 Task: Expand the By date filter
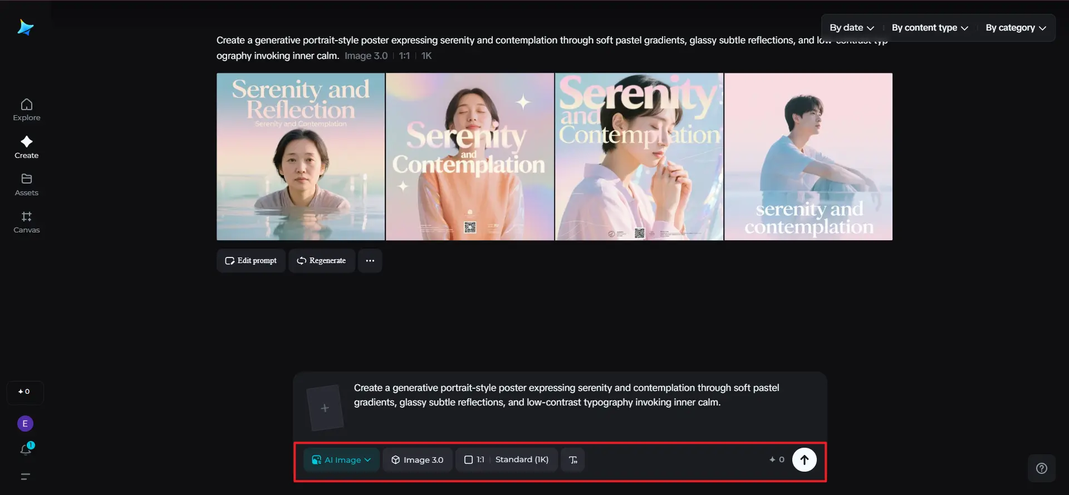(x=851, y=28)
